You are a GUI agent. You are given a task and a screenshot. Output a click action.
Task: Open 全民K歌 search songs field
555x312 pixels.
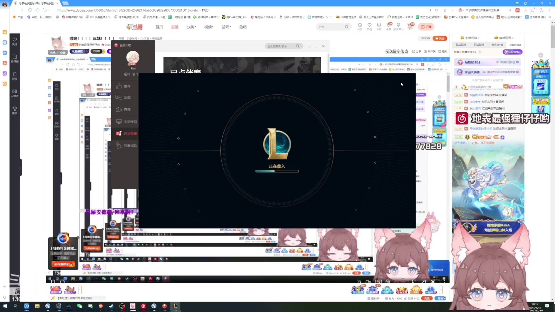[284, 46]
